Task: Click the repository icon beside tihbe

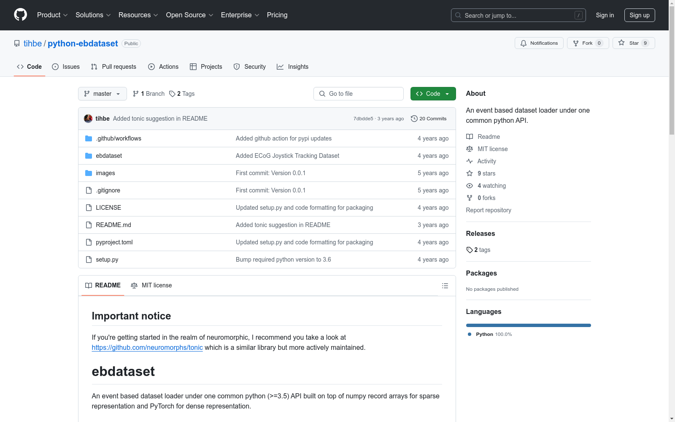Action: click(x=17, y=43)
